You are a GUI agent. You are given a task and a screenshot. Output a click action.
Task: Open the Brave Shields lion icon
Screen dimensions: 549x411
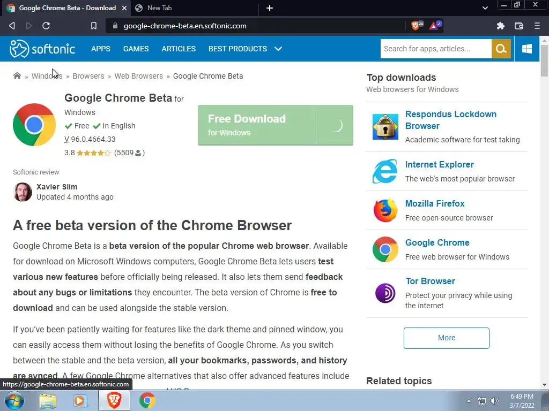point(417,25)
